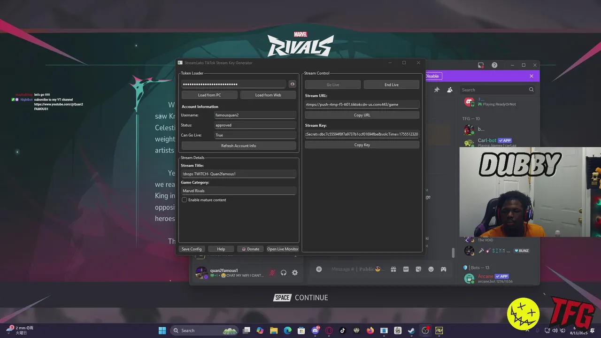Click Disable button in purple banner
Image resolution: width=601 pixels, height=338 pixels.
[433, 76]
